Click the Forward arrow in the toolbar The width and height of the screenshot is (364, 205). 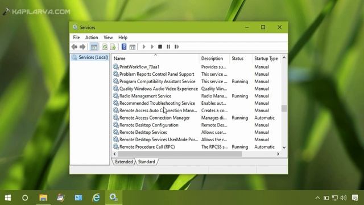pos(82,47)
